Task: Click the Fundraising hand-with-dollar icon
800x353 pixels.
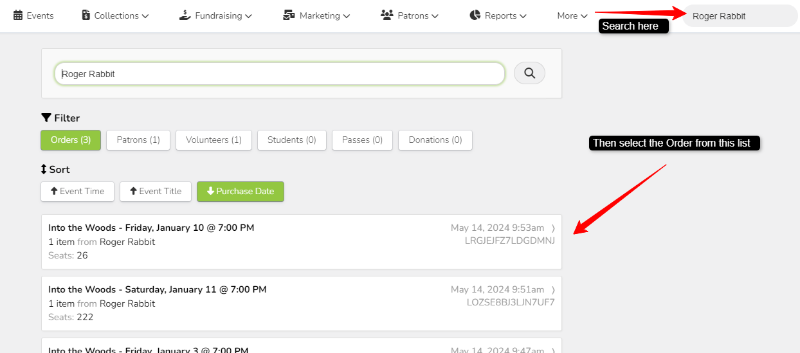Action: point(185,15)
